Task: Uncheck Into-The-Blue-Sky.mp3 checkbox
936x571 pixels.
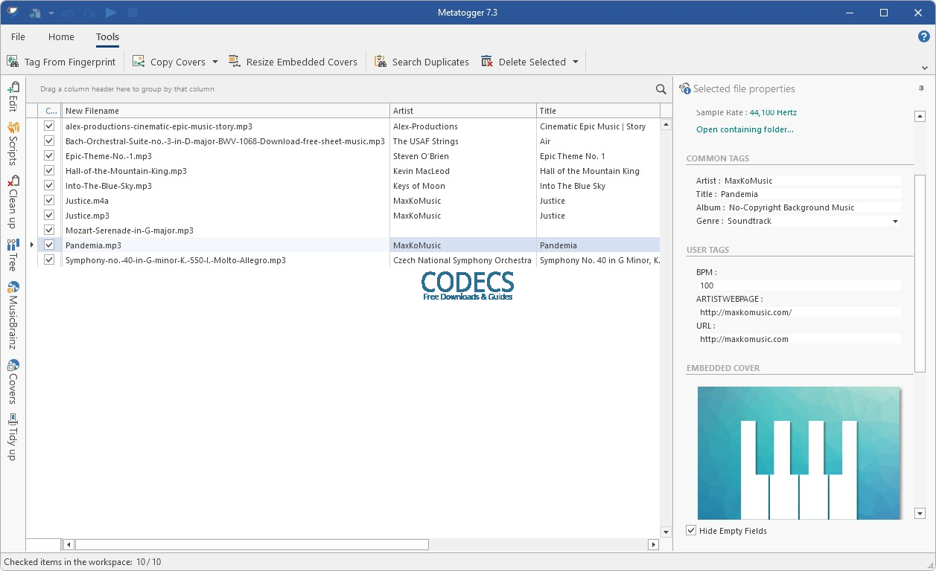Action: [49, 185]
